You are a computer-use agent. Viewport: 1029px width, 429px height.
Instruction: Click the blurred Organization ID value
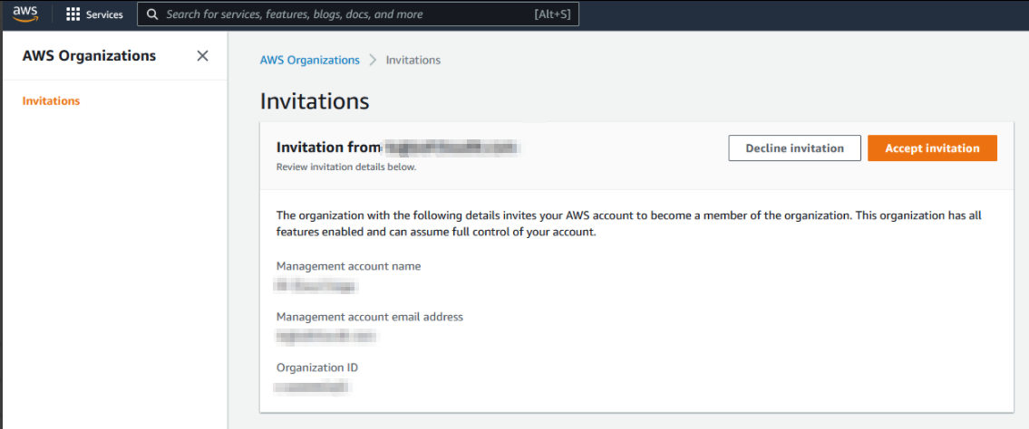[312, 387]
